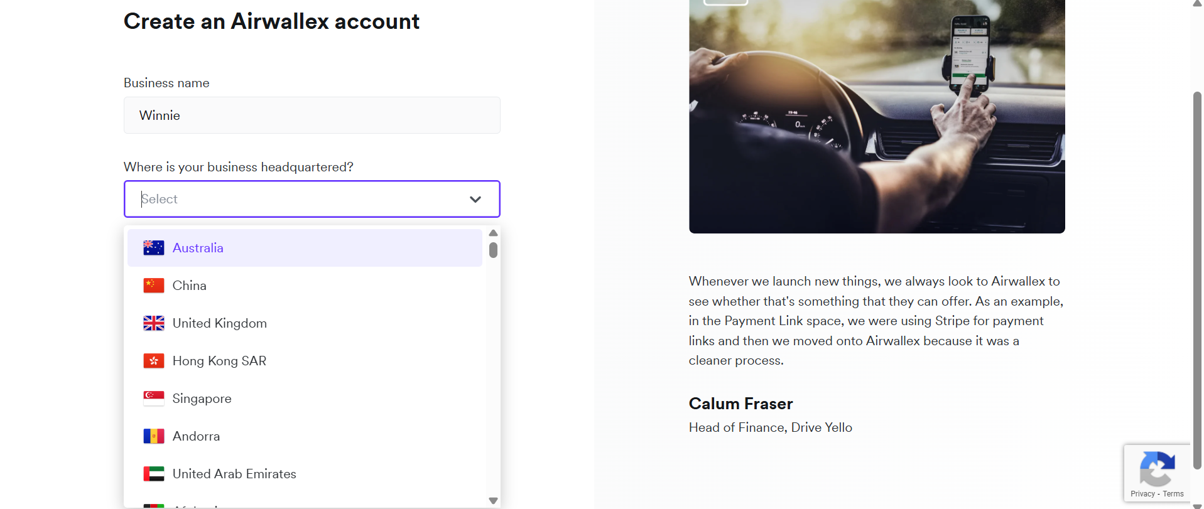1204x509 pixels.
Task: Click the Australia flag icon
Action: point(153,248)
